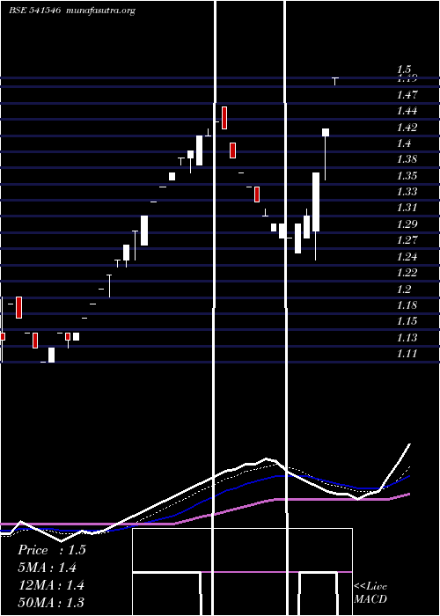Click the 1.35 price axis label

click(407, 176)
